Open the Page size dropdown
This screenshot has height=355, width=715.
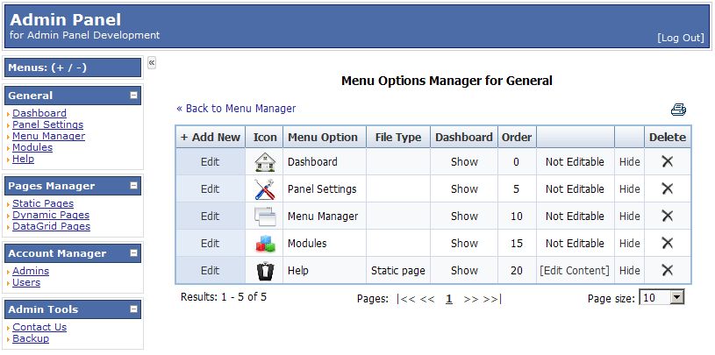tap(676, 298)
